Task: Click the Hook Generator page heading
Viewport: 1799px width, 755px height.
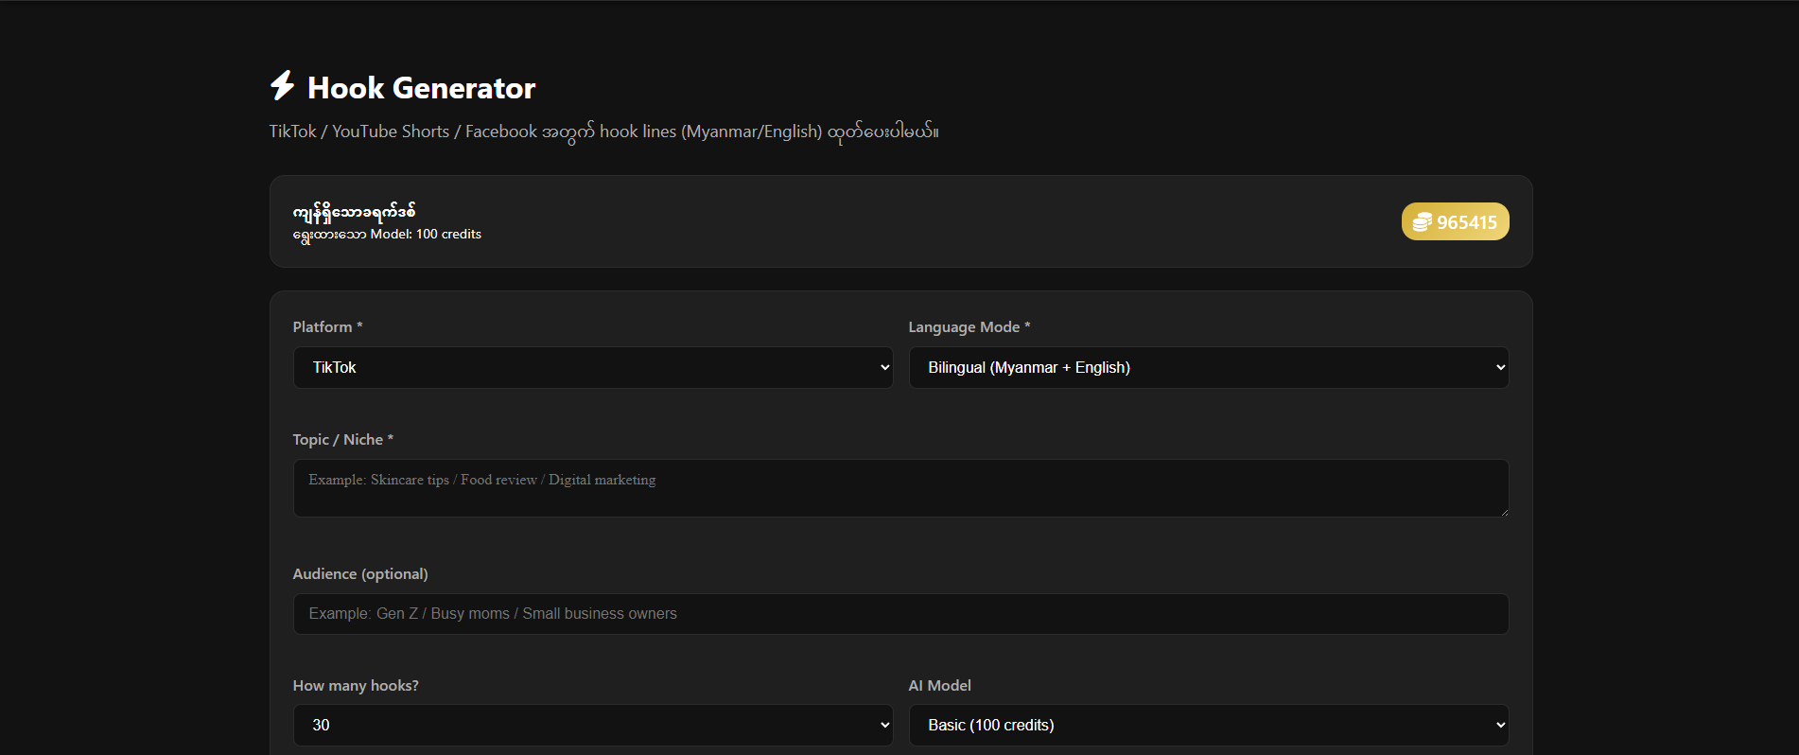Action: click(x=421, y=88)
